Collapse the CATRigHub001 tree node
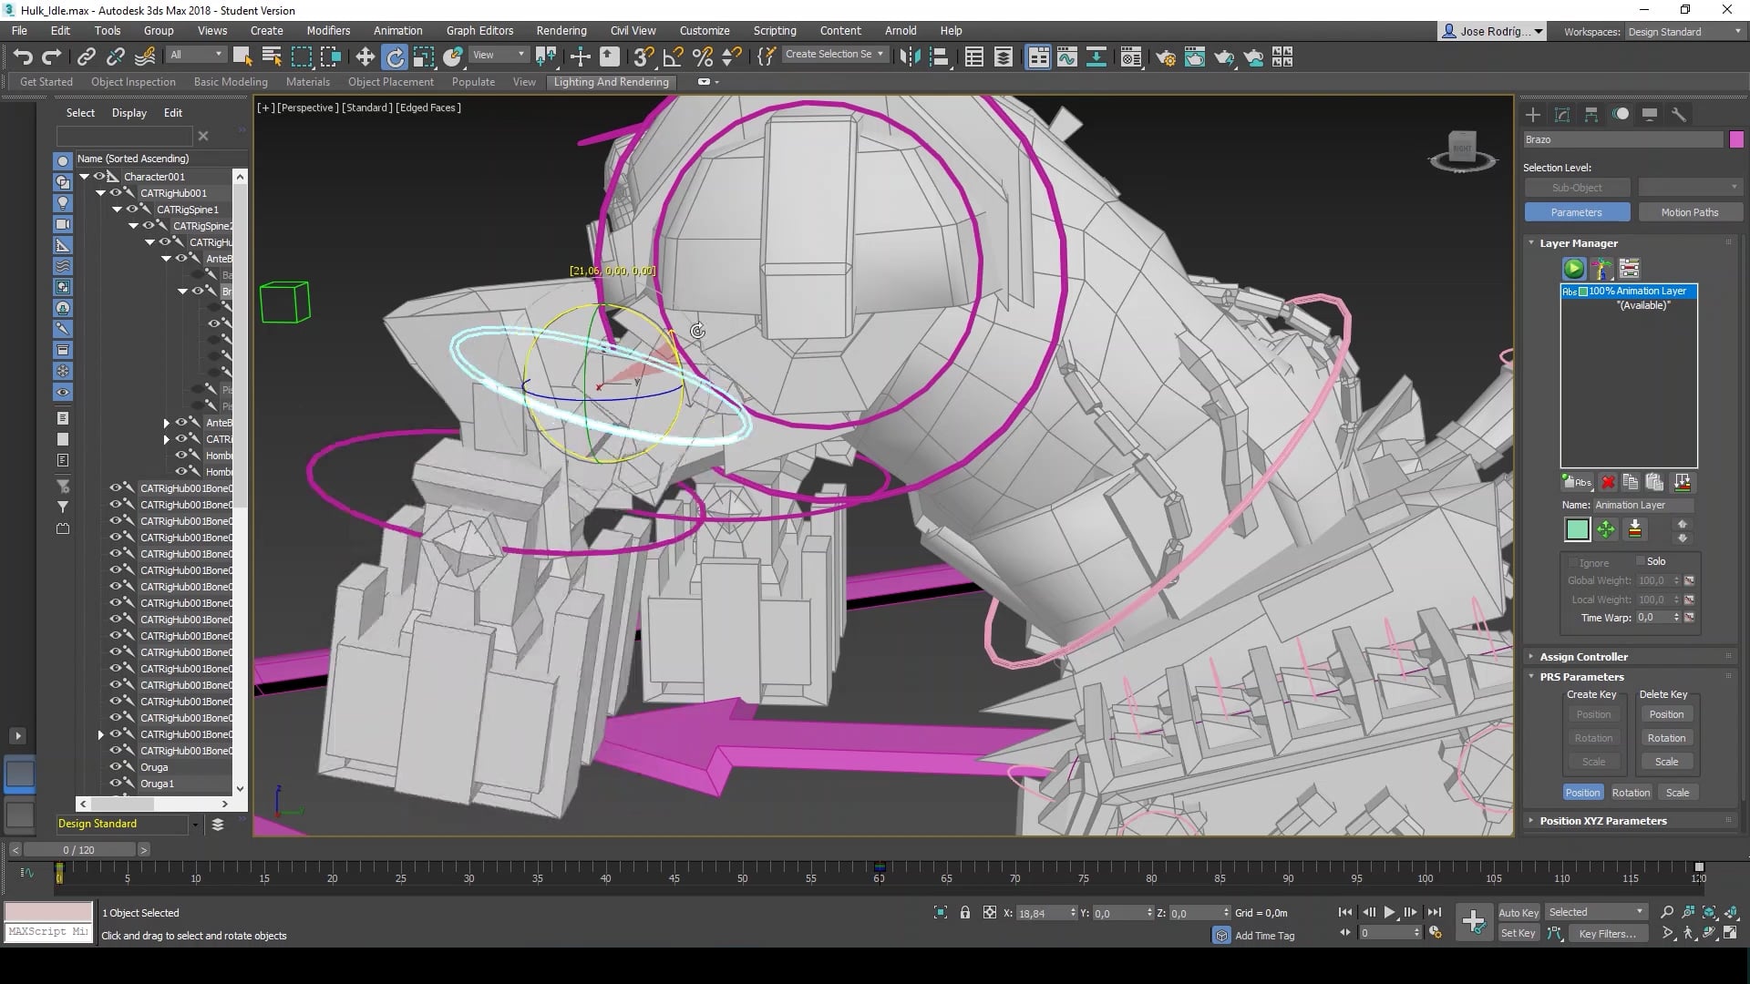 (100, 193)
